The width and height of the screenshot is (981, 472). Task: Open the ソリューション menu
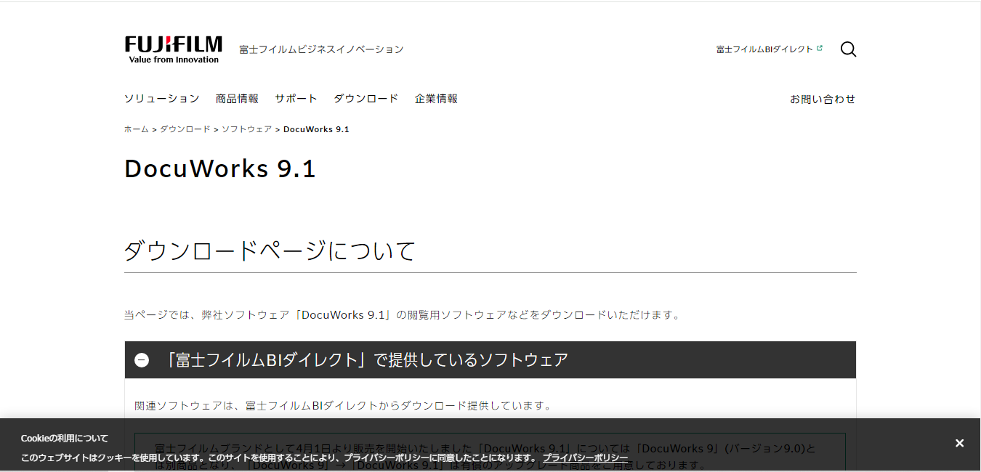click(161, 99)
